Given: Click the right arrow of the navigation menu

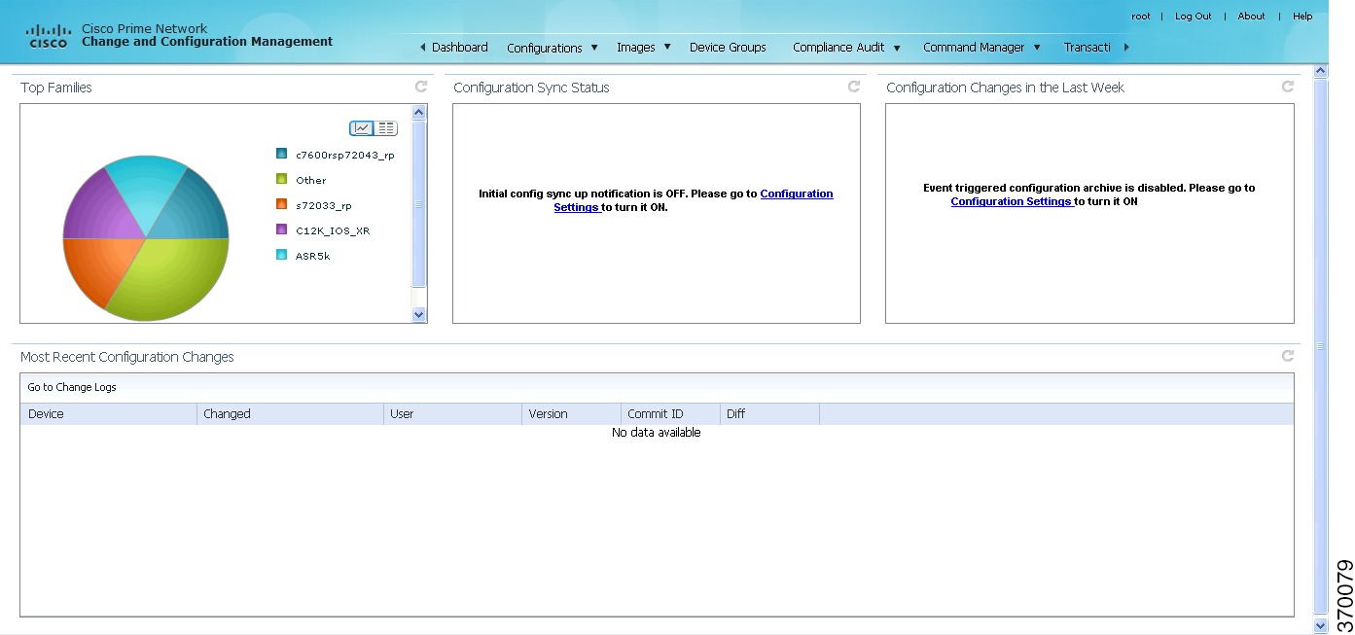Looking at the screenshot, I should pos(1126,47).
